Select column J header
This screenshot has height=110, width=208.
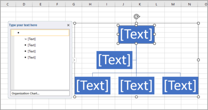(x=123, y=4)
